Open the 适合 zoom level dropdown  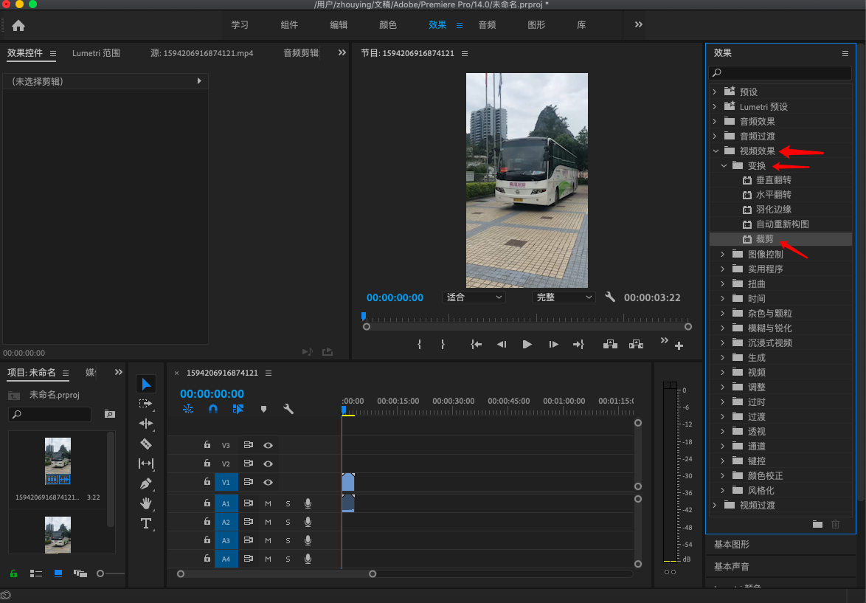click(x=474, y=297)
